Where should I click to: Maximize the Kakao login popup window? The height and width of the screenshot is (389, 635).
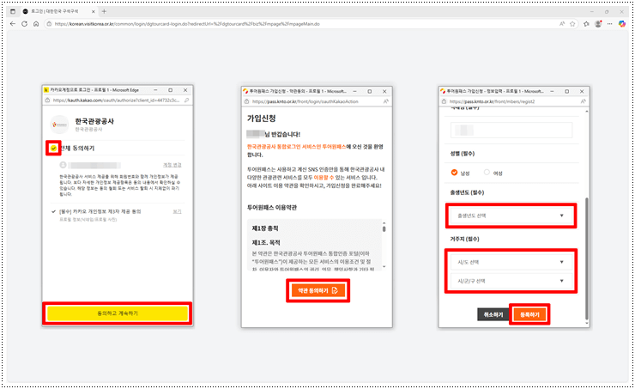click(x=171, y=90)
